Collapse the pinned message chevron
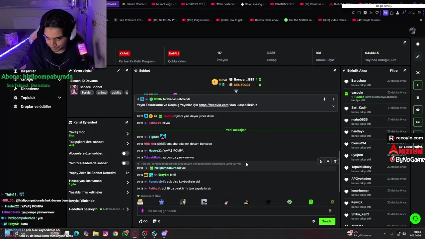425x239 pixels. click(x=333, y=106)
